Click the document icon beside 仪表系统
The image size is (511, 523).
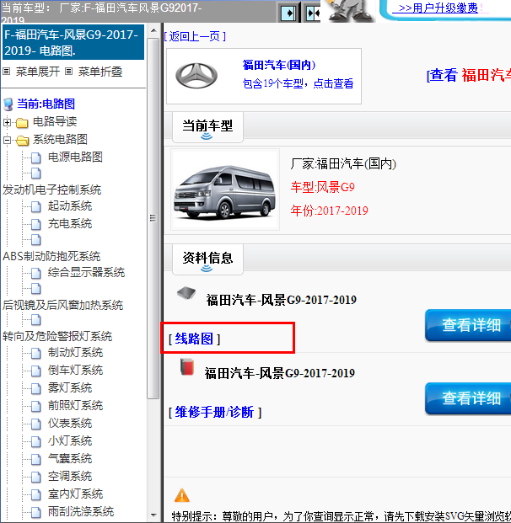36,424
